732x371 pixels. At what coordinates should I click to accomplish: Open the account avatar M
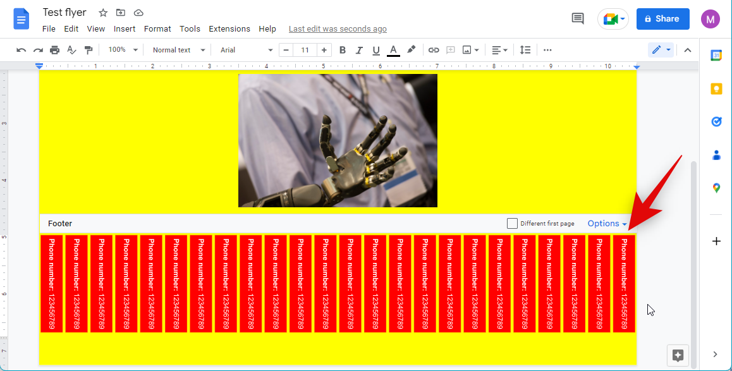click(710, 19)
